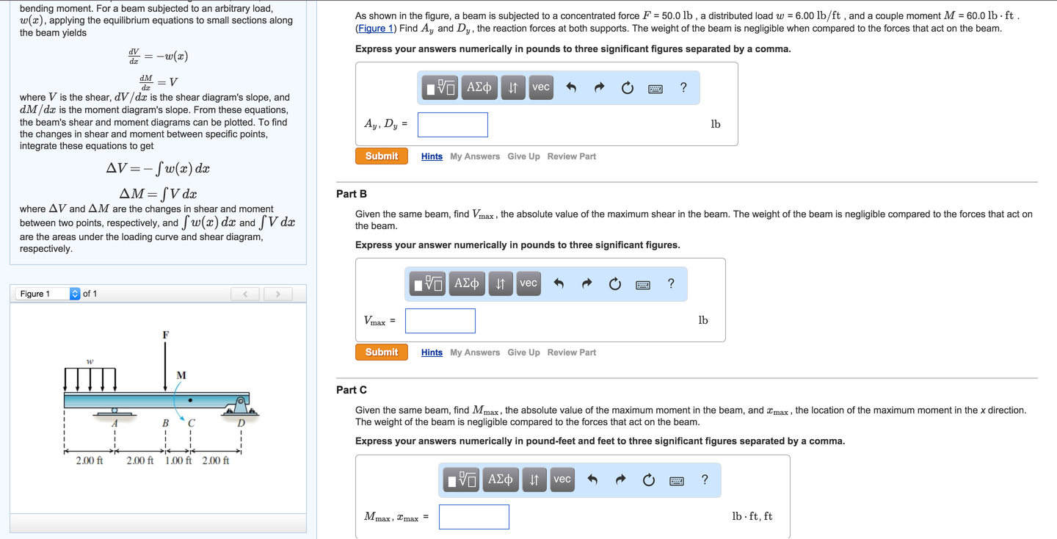
Task: Click the redo arrow in Part B equation toolbar
Action: pyautogui.click(x=586, y=283)
